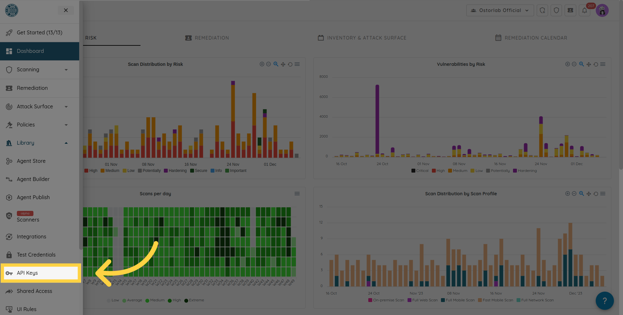Reset zoom on Scan Distribution by Risk chart
This screenshot has width=623, height=315.
[x=290, y=64]
